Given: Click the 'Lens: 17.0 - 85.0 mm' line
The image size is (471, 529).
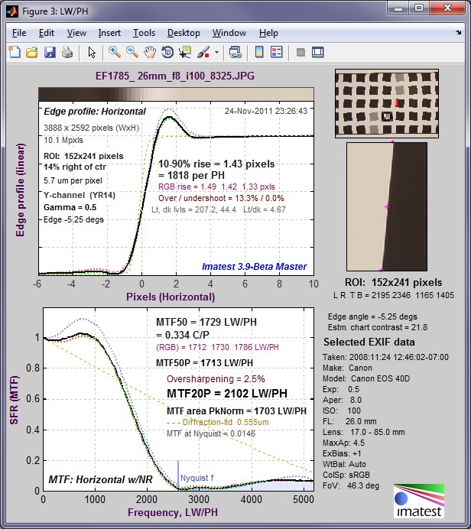Looking at the screenshot, I should coord(364,432).
